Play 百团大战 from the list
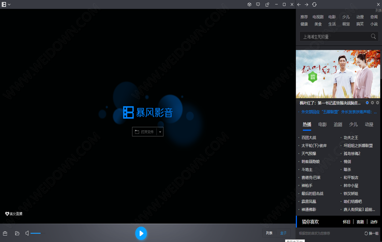 point(309,137)
